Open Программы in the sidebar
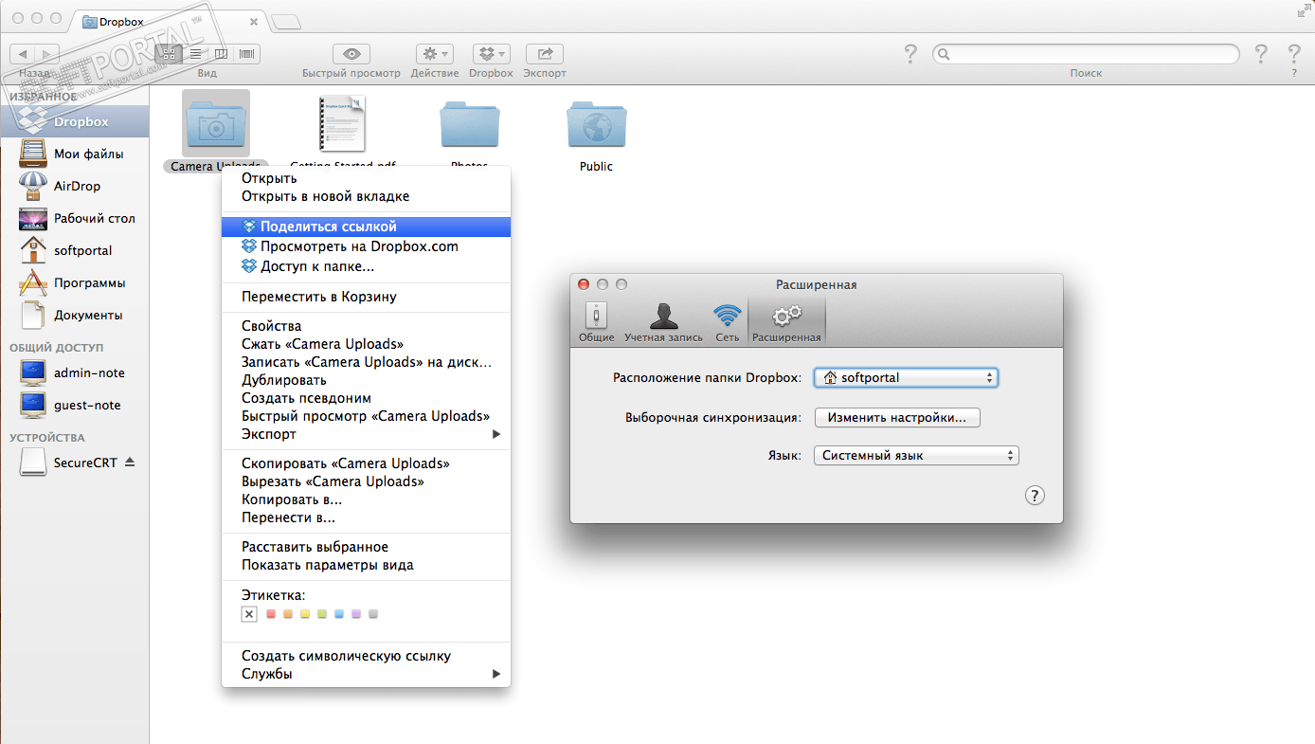1315x744 pixels. pyautogui.click(x=75, y=282)
